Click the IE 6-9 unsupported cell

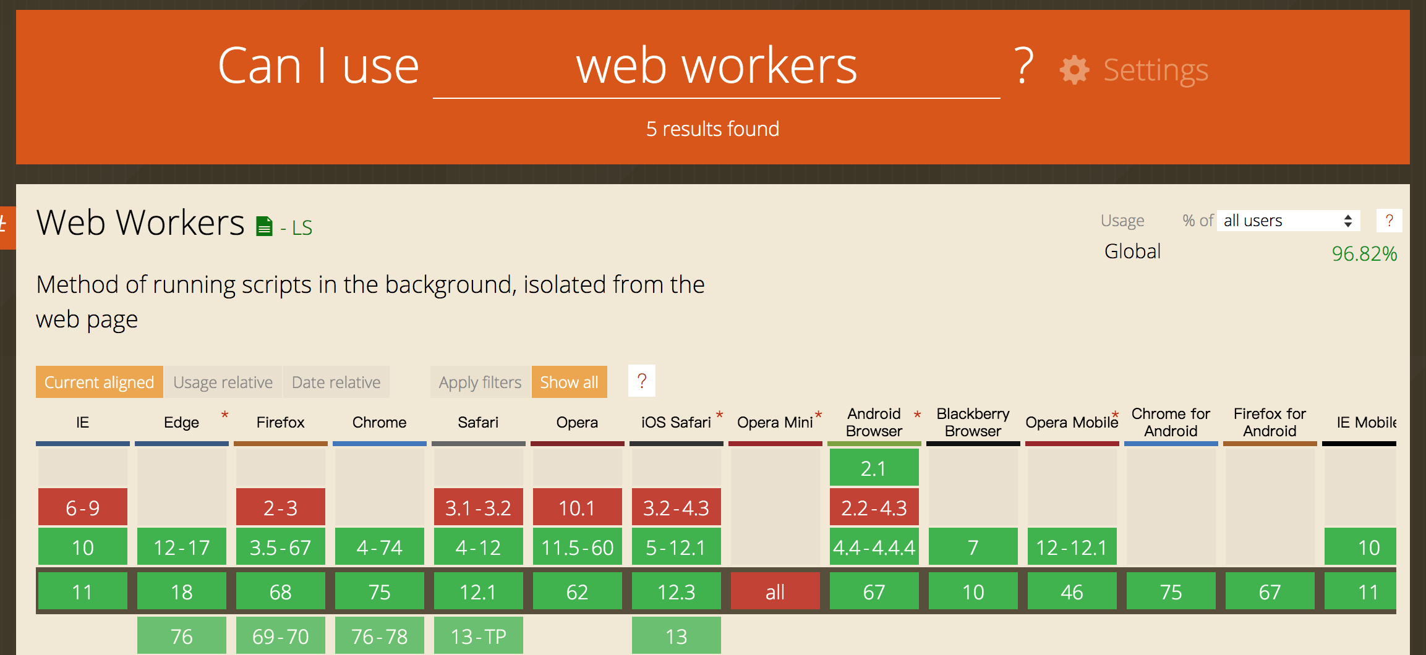tap(83, 507)
